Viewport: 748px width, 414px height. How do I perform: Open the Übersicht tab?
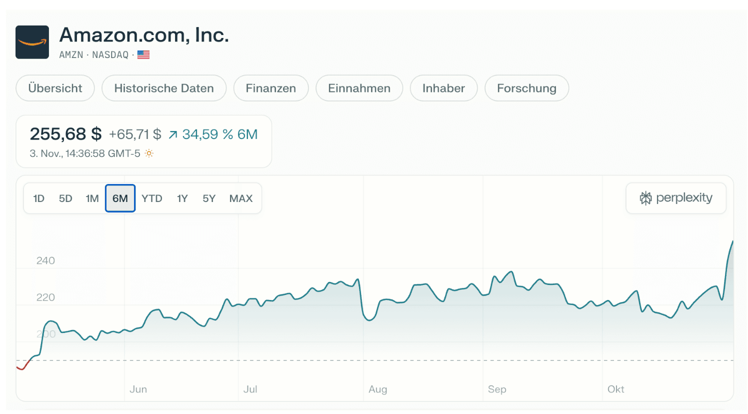[x=55, y=88]
